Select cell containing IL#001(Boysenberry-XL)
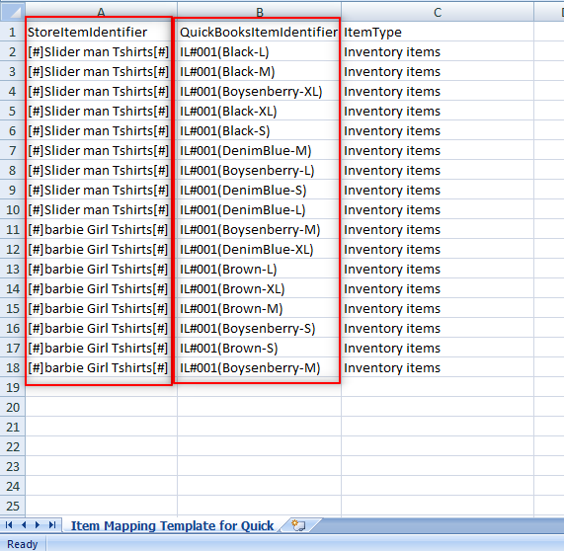564x551 pixels. tap(260, 92)
